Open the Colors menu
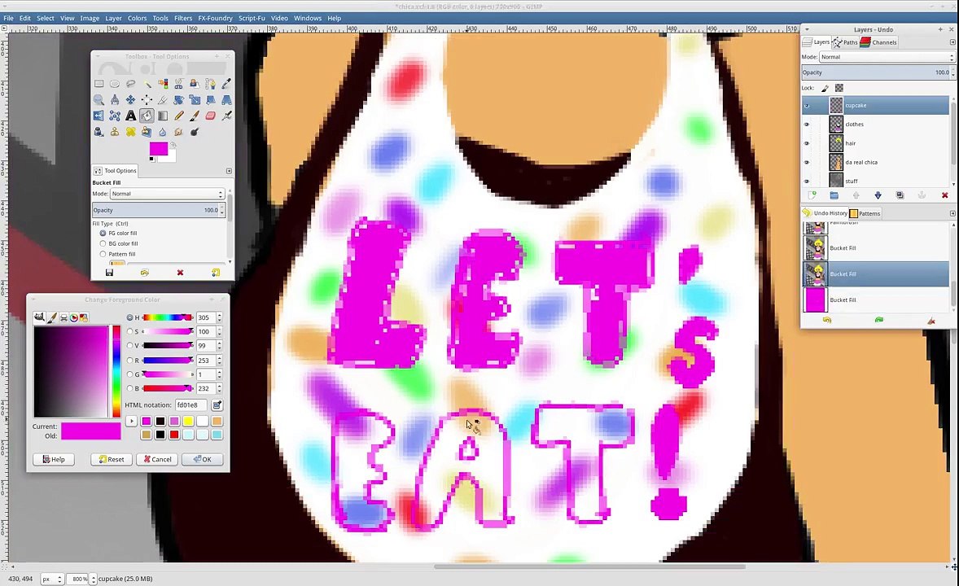959x586 pixels. coord(137,19)
